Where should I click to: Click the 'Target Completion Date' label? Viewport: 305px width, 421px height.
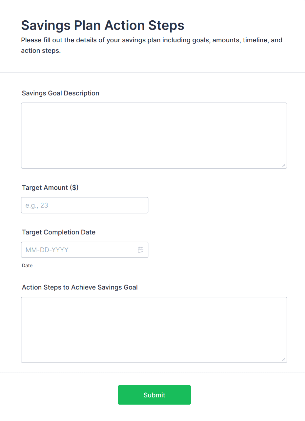coord(59,232)
